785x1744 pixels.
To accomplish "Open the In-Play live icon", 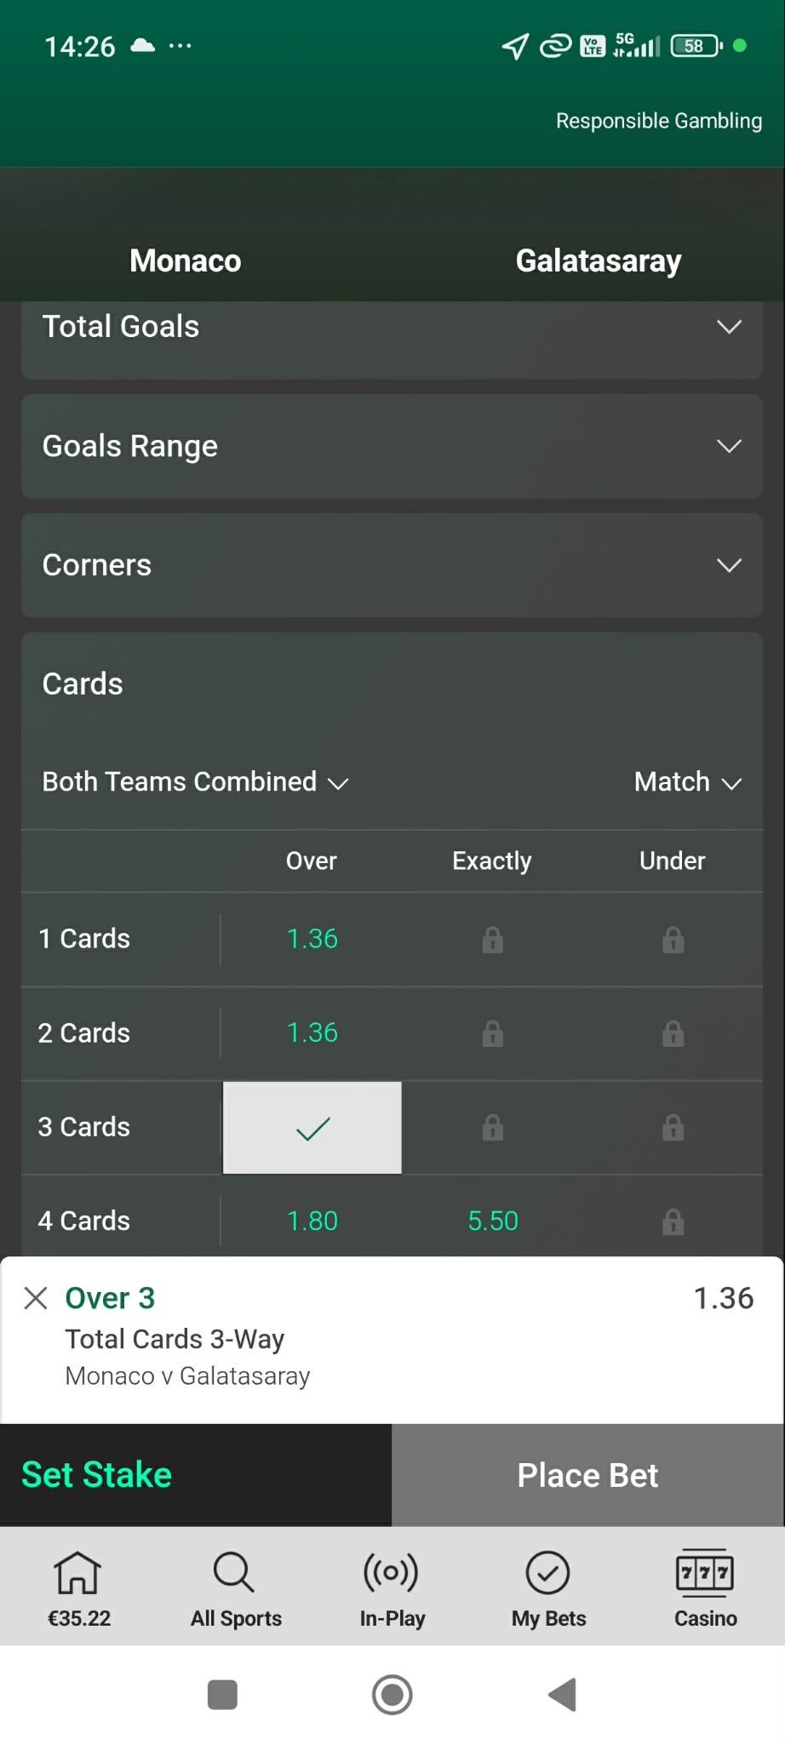I will 392,1587.
